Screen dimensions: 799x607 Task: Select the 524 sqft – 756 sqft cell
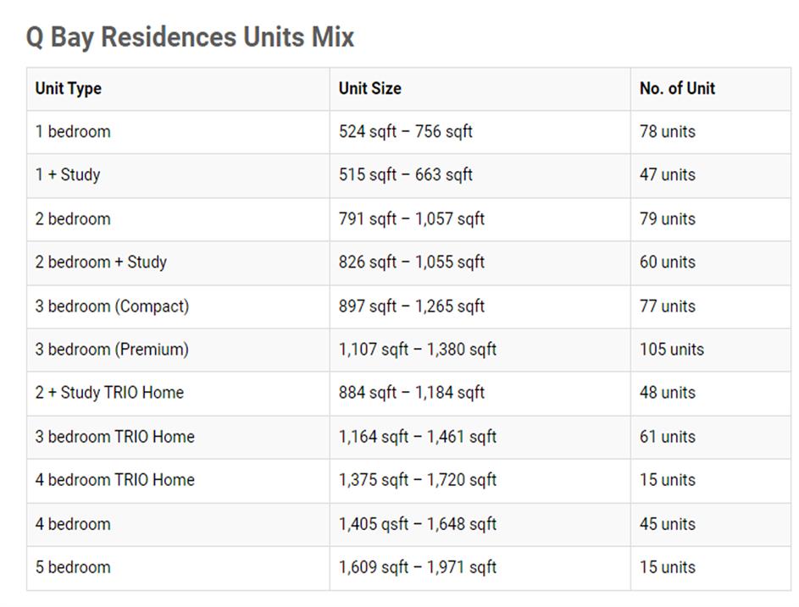(x=406, y=131)
